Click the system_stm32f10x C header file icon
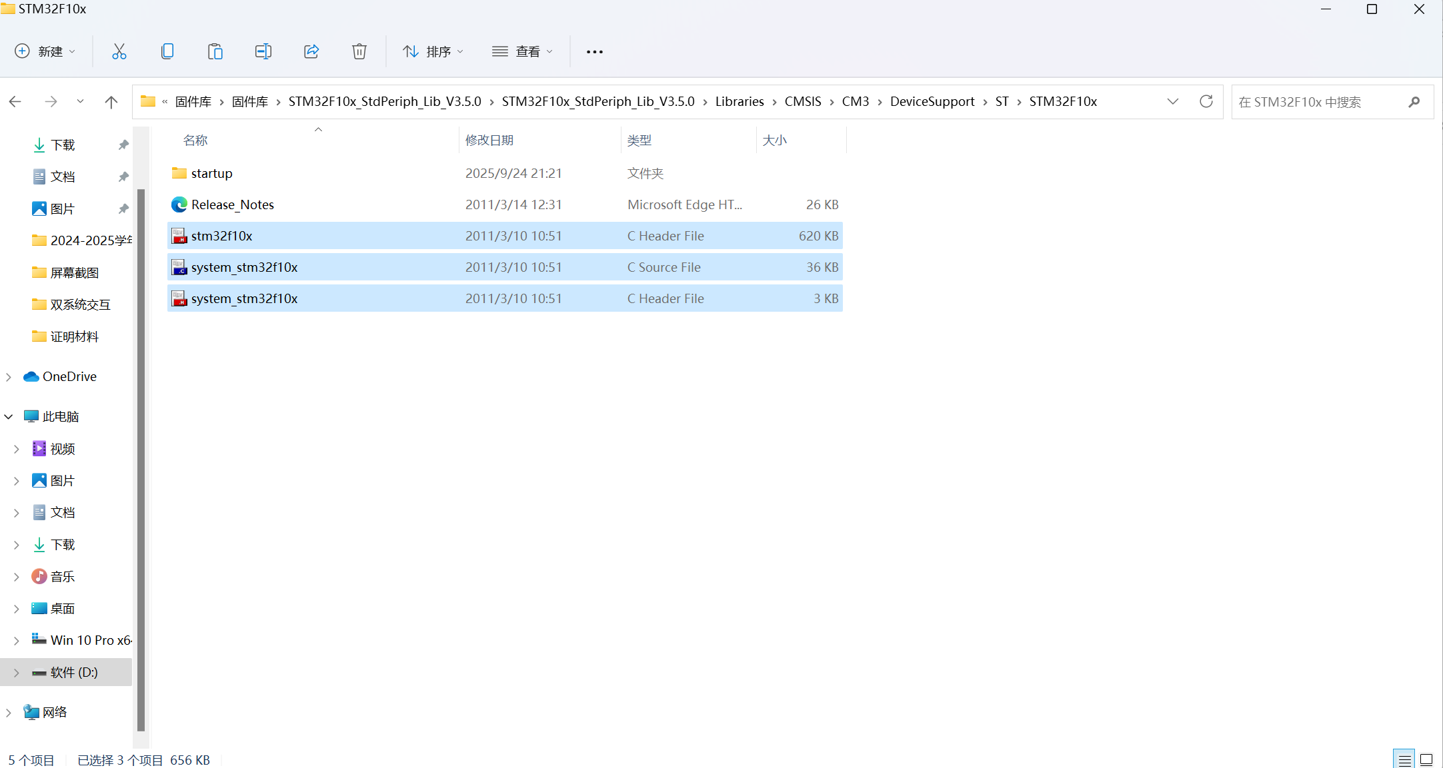This screenshot has height=768, width=1443. click(x=179, y=298)
